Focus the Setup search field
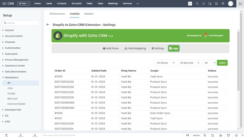The height and width of the screenshot is (137, 244). pos(21,23)
